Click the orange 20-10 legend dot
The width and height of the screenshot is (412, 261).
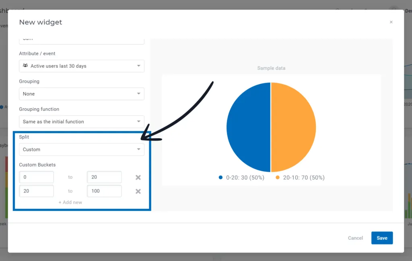pyautogui.click(x=278, y=177)
